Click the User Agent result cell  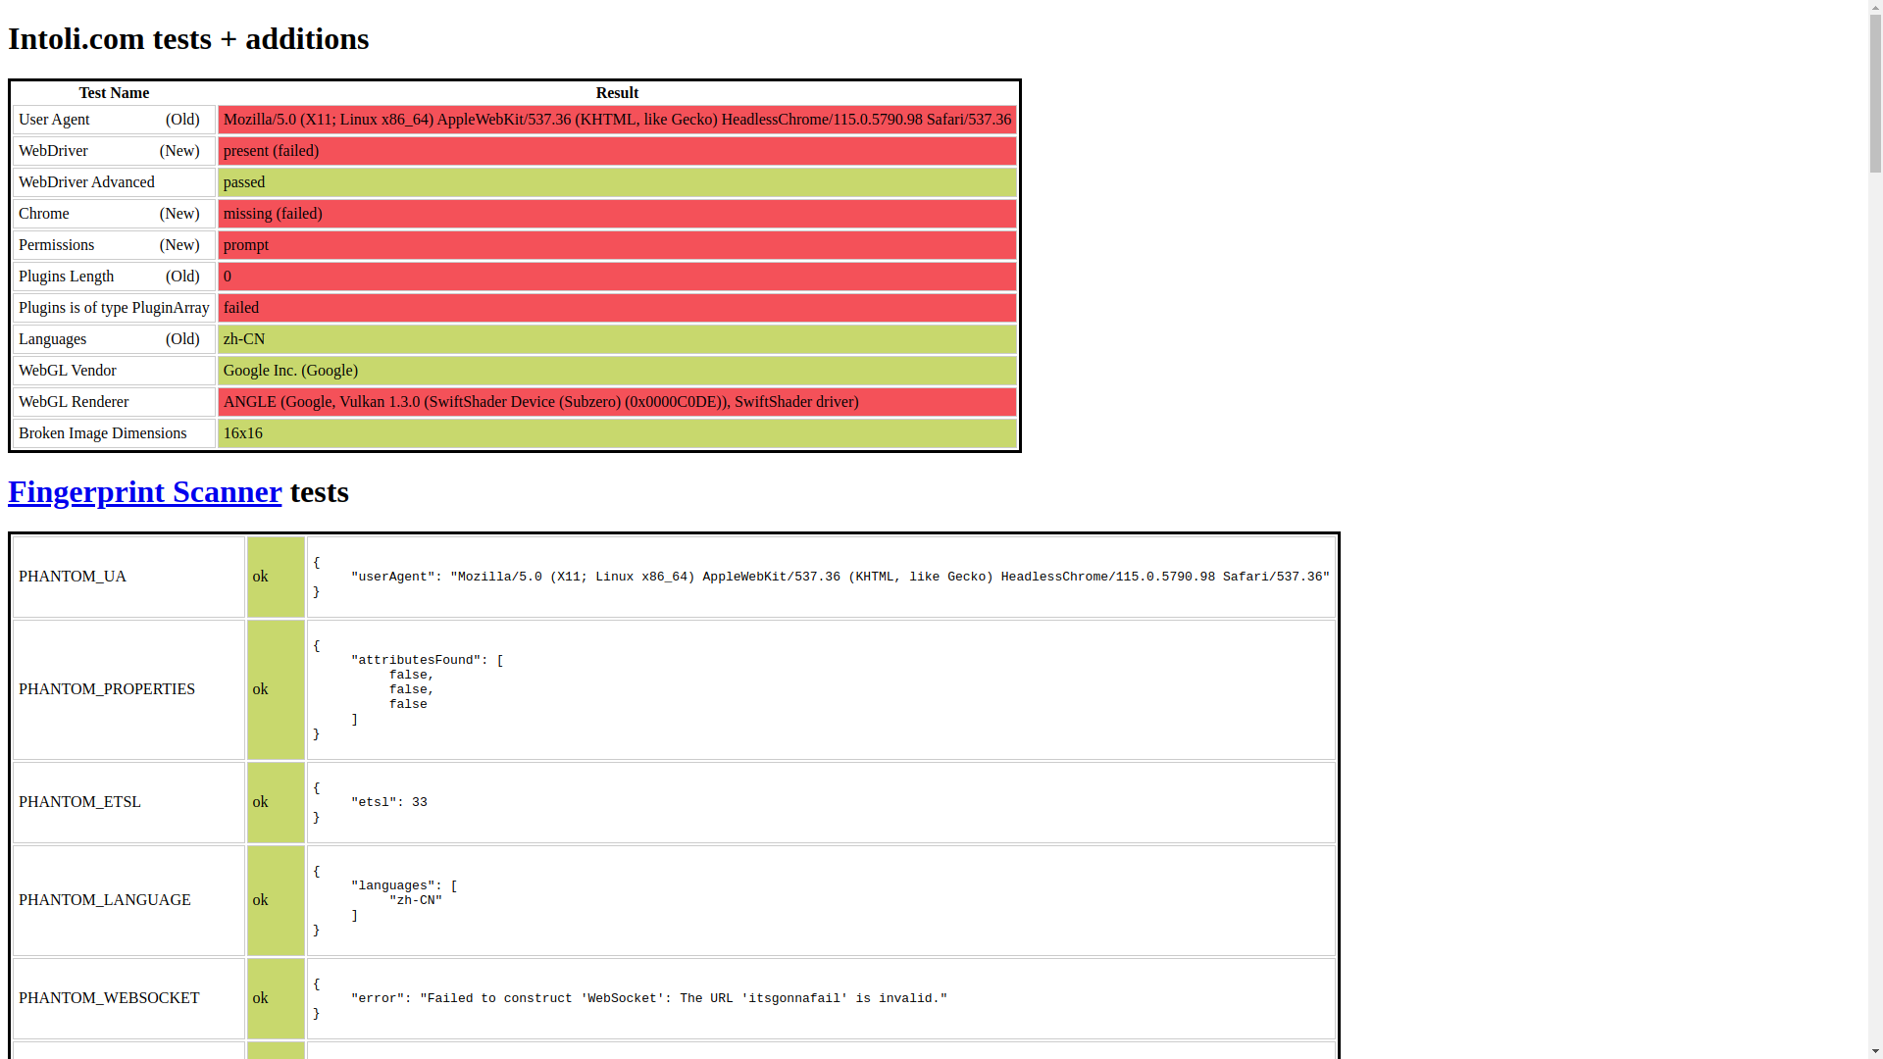coord(616,120)
